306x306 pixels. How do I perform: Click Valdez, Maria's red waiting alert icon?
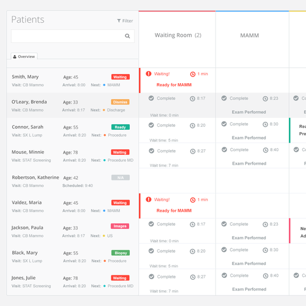point(149,200)
